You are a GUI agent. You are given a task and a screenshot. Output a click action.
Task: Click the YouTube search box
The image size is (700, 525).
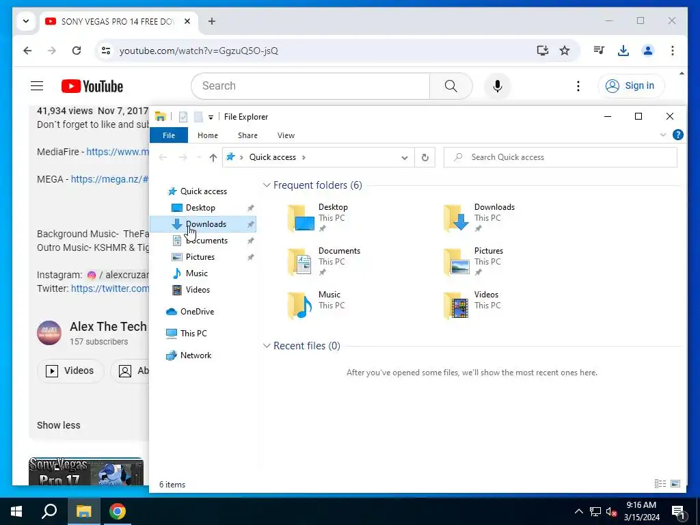[x=310, y=85]
